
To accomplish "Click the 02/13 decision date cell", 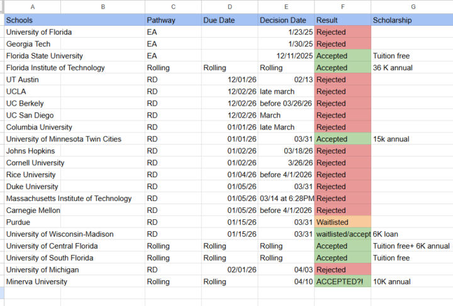I will [286, 80].
